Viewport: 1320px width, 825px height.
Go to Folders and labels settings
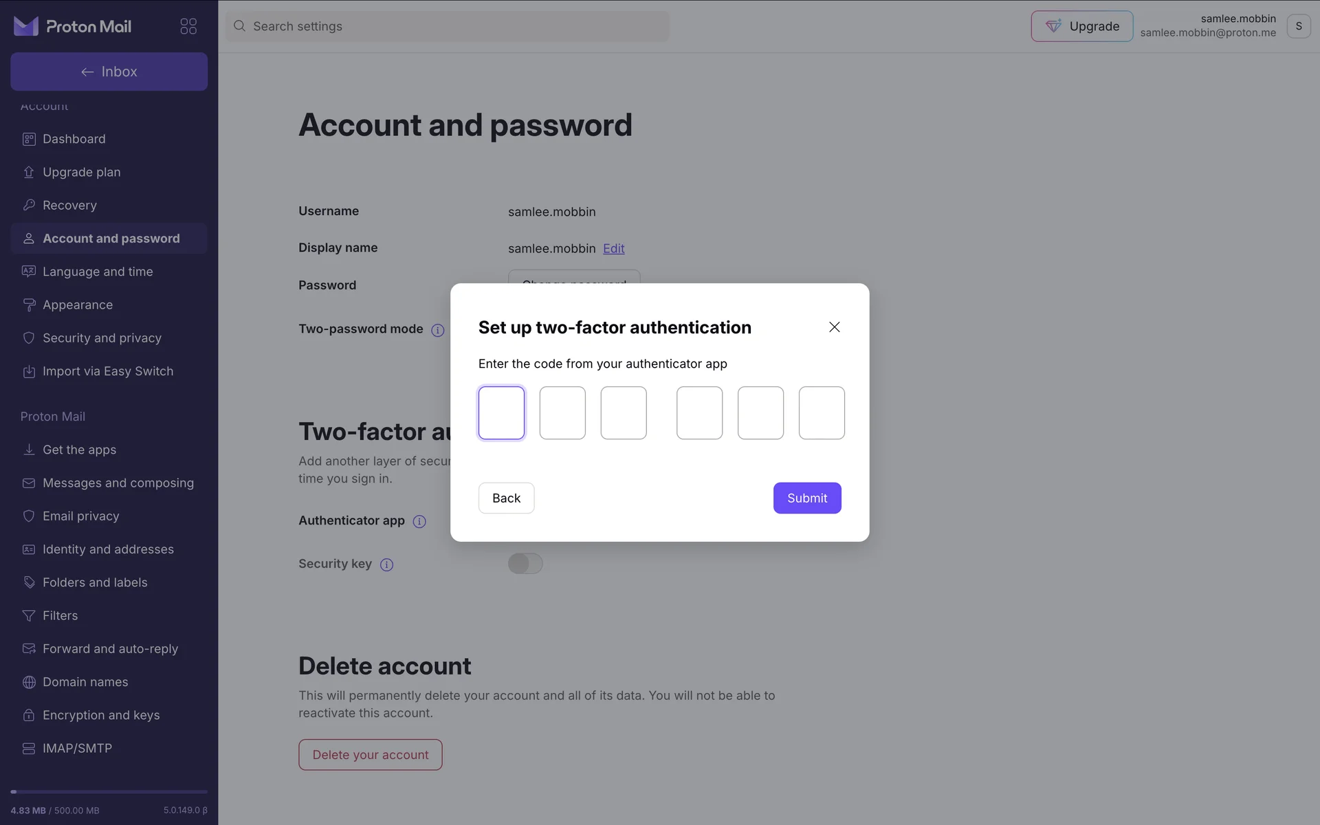(x=95, y=582)
